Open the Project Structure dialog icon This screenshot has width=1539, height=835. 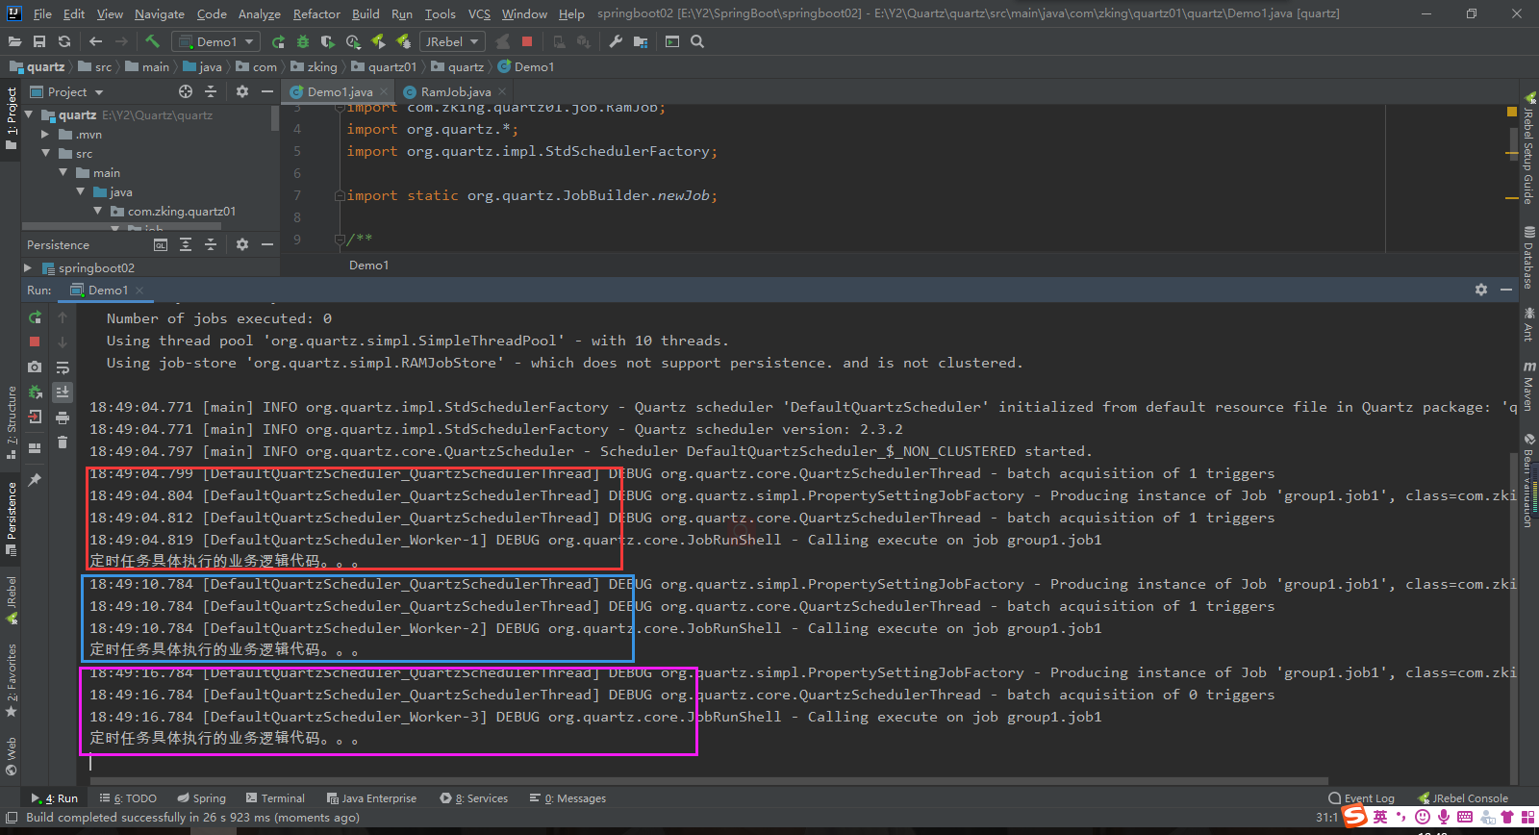[641, 41]
